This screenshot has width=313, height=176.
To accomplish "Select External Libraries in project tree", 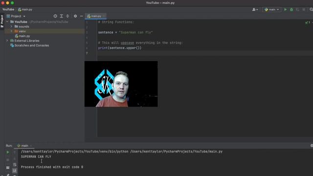I will pyautogui.click(x=27, y=41).
